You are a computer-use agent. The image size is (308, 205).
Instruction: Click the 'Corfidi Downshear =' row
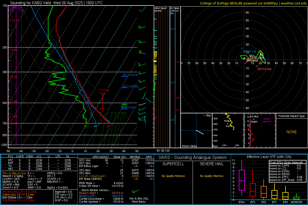tap(101, 199)
